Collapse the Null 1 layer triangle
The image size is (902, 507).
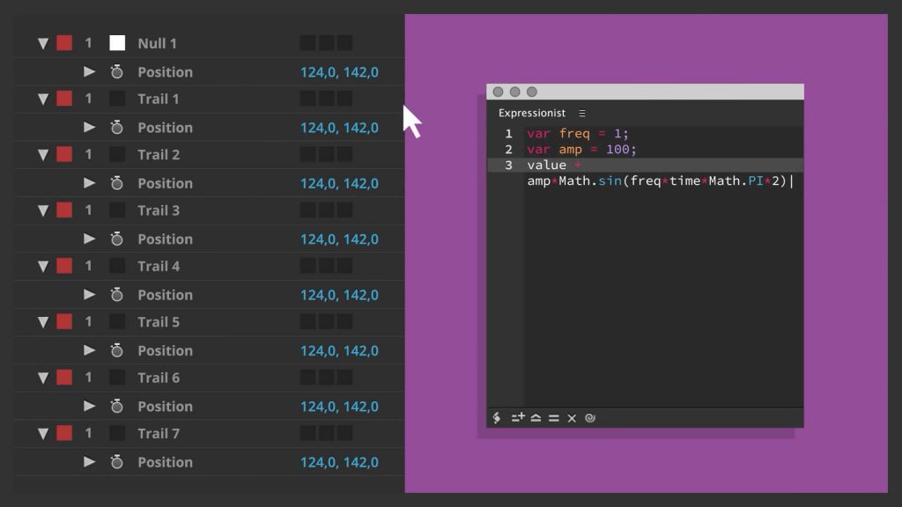[42, 43]
